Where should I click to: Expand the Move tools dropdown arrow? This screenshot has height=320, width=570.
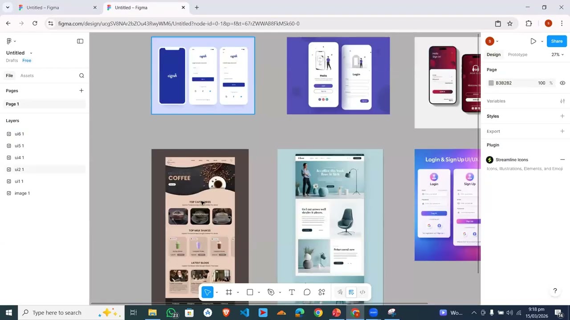pos(217,292)
